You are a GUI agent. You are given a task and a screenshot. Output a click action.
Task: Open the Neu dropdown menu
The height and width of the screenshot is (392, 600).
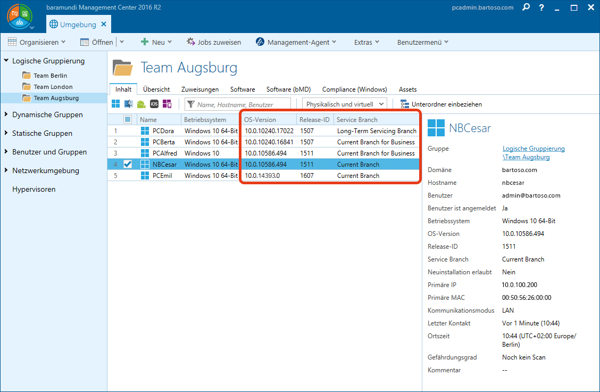pyautogui.click(x=156, y=42)
